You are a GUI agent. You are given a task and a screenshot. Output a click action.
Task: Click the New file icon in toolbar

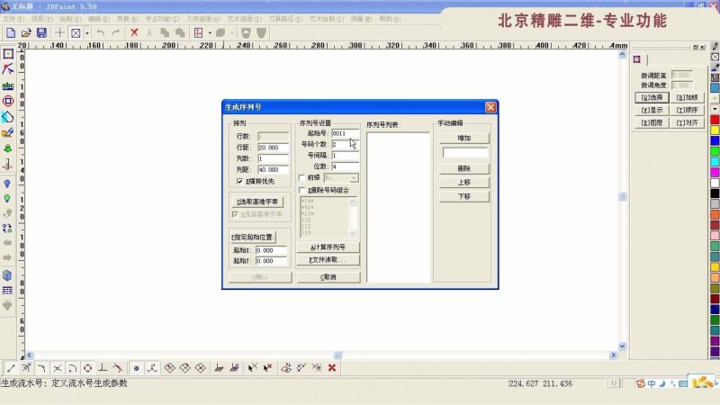tap(10, 32)
